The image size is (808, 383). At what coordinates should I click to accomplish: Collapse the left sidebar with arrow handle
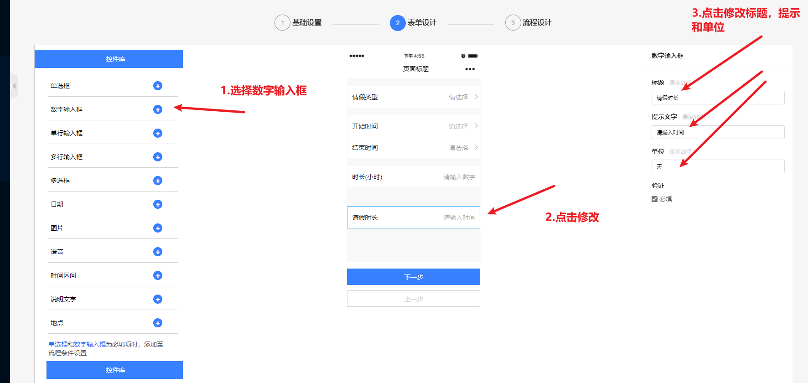pyautogui.click(x=14, y=86)
